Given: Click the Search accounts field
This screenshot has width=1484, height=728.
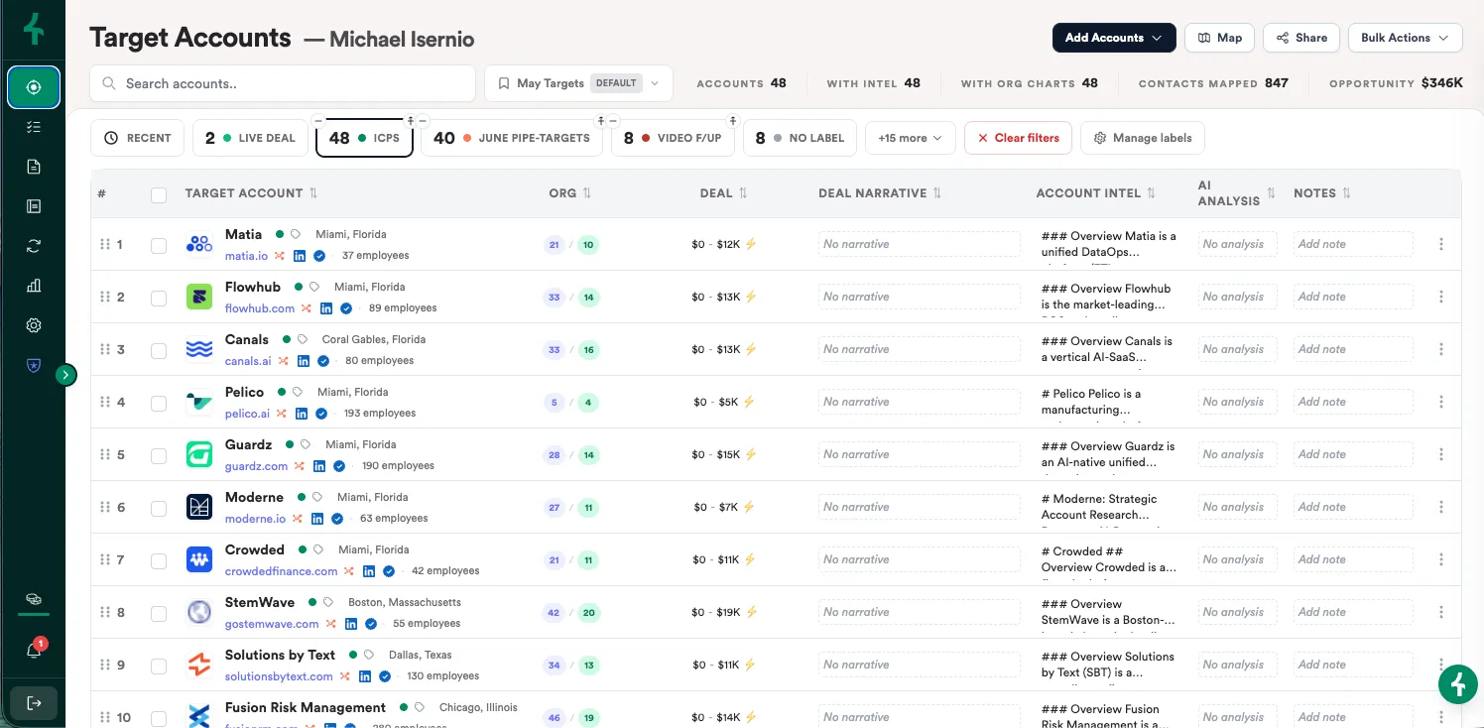Looking at the screenshot, I should pyautogui.click(x=283, y=83).
